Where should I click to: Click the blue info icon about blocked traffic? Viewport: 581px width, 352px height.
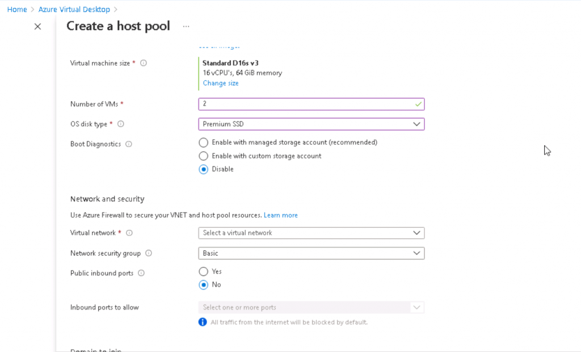point(203,322)
